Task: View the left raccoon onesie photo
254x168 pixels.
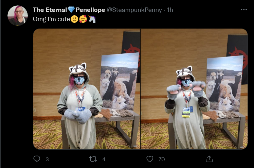Action: 87,89
